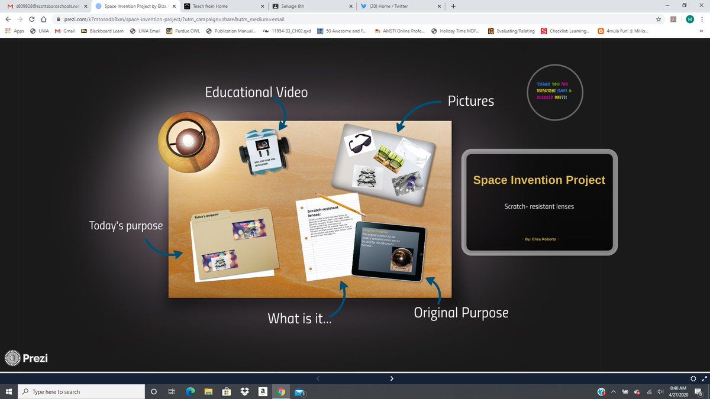The height and width of the screenshot is (399, 710).
Task: Open the volume control in system tray
Action: [660, 391]
